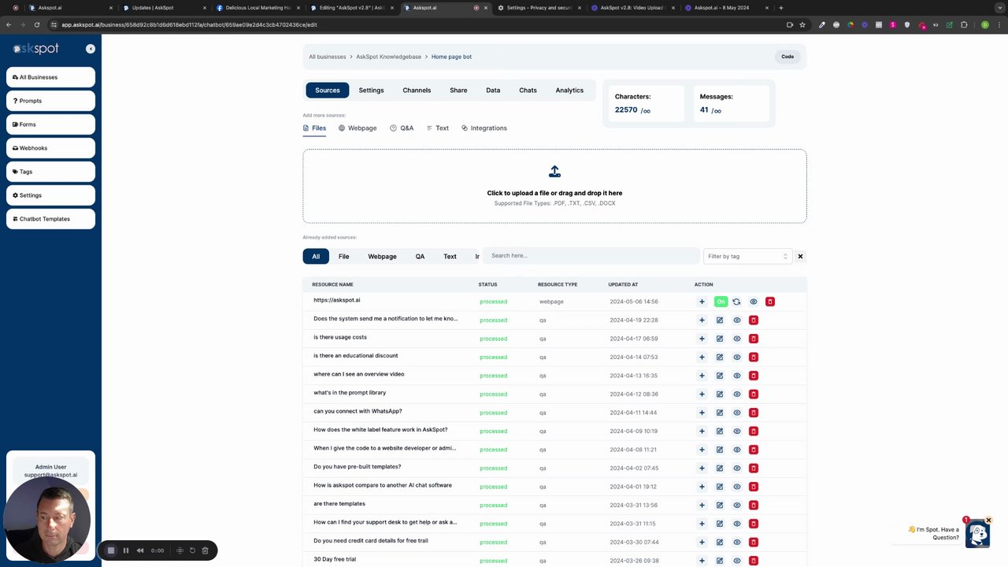Clear the source filters with the X icon
Image resolution: width=1008 pixels, height=567 pixels.
[800, 256]
